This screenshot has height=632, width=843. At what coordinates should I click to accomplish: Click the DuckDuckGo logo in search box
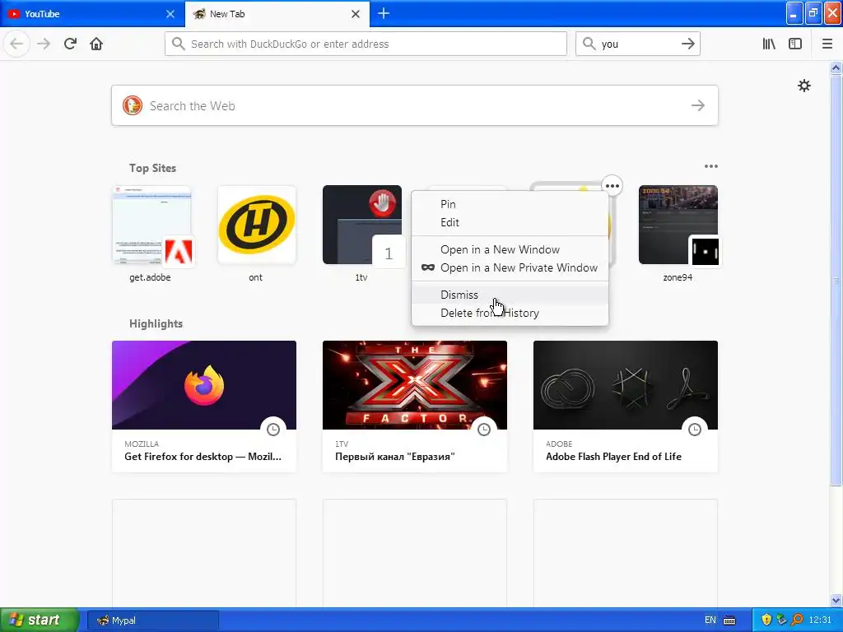click(133, 105)
